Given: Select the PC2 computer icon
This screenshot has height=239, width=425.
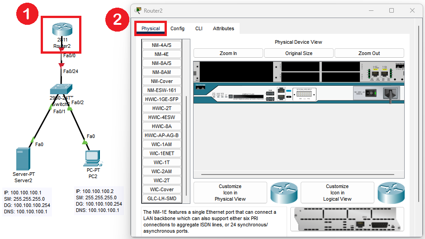Looking at the screenshot, I should pos(93,158).
